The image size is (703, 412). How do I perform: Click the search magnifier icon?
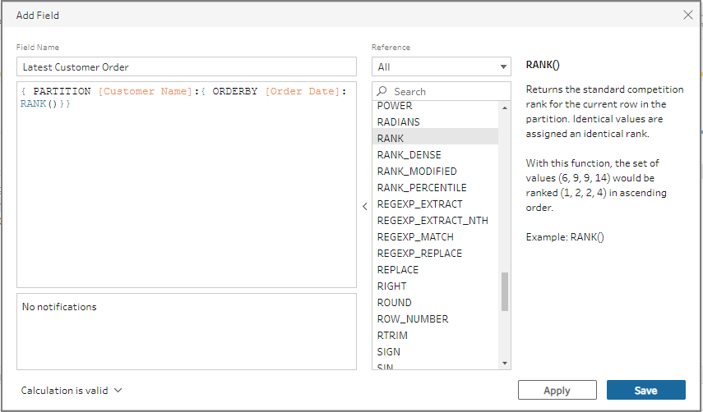coord(382,91)
